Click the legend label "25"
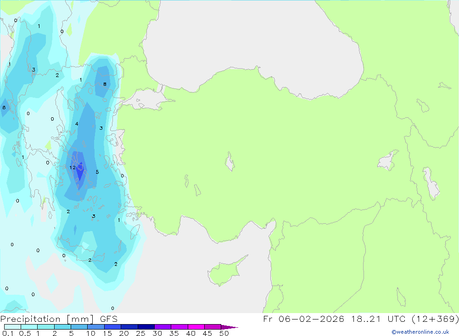The image size is (459, 336). coord(140,333)
